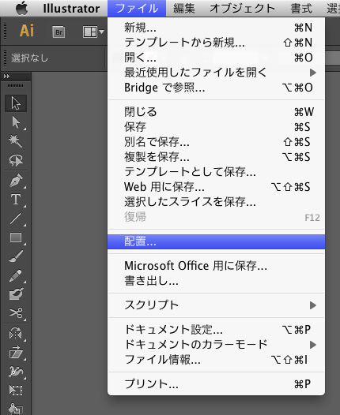Select the Lasso tool
This screenshot has height=415, width=340.
tap(16, 160)
